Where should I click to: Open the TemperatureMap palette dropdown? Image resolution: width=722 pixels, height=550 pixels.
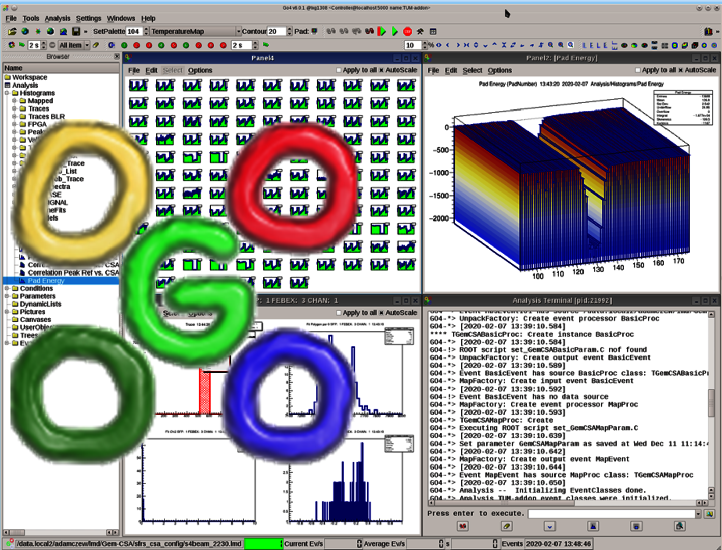tap(238, 32)
